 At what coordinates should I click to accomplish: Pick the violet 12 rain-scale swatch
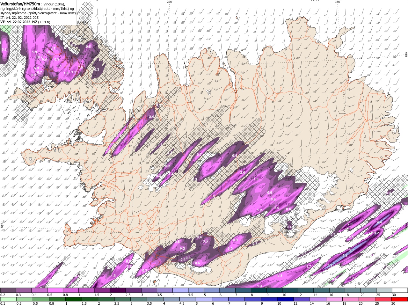point(301,299)
